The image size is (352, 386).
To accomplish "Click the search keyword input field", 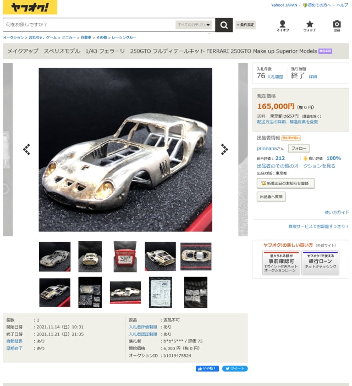I will [89, 25].
